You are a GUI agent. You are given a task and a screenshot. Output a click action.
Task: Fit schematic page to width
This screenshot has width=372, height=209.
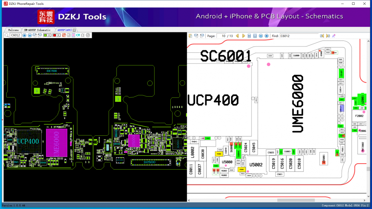[249, 36]
